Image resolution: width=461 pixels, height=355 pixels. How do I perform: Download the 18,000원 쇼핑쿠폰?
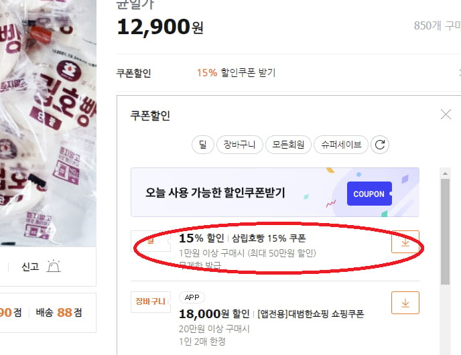click(405, 303)
